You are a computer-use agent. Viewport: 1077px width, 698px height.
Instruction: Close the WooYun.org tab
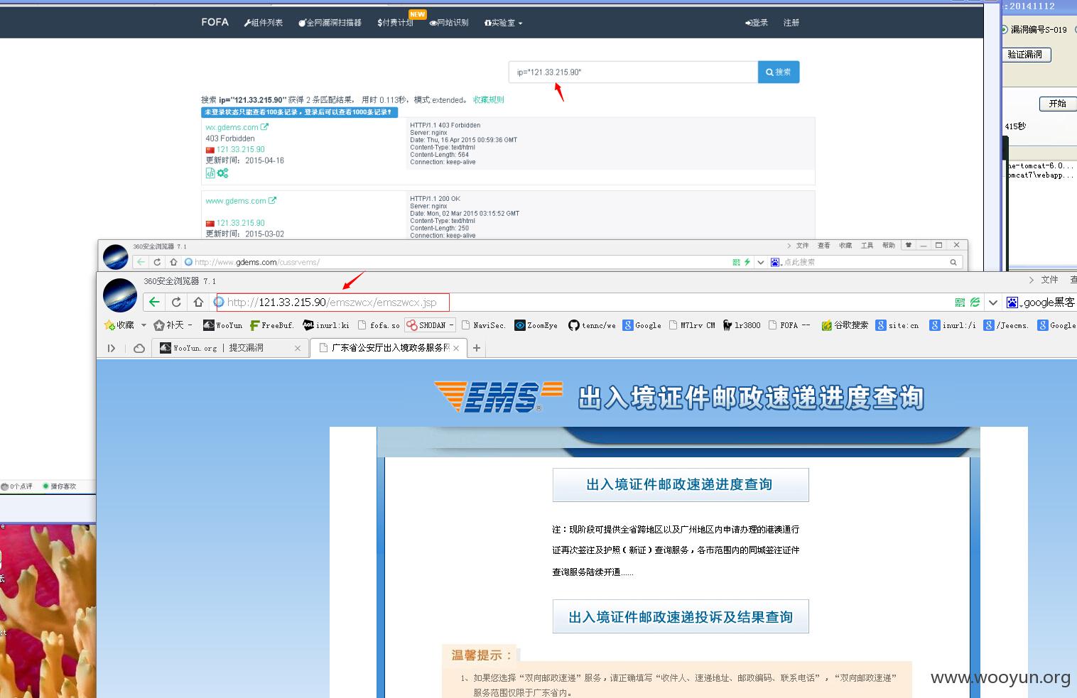[x=298, y=348]
